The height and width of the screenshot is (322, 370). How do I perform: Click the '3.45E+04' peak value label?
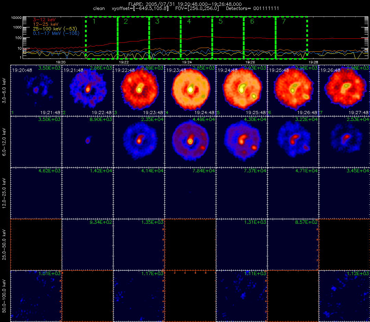coord(358,171)
